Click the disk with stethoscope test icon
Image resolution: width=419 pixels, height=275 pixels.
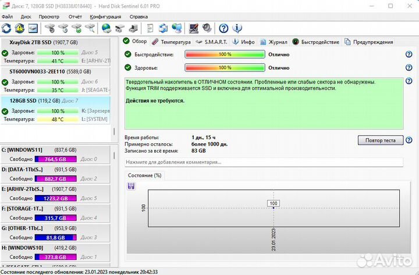pos(49,28)
